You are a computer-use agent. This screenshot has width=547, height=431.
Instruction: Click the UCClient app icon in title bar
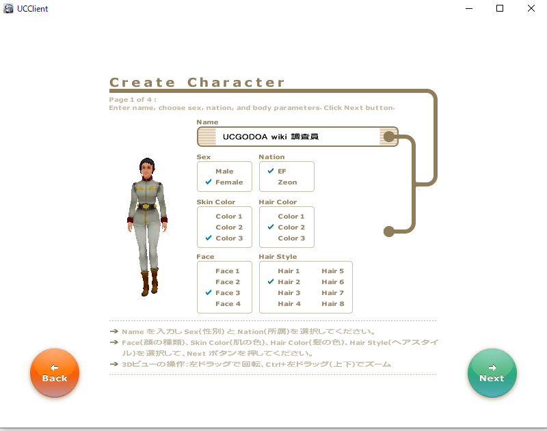click(8, 8)
